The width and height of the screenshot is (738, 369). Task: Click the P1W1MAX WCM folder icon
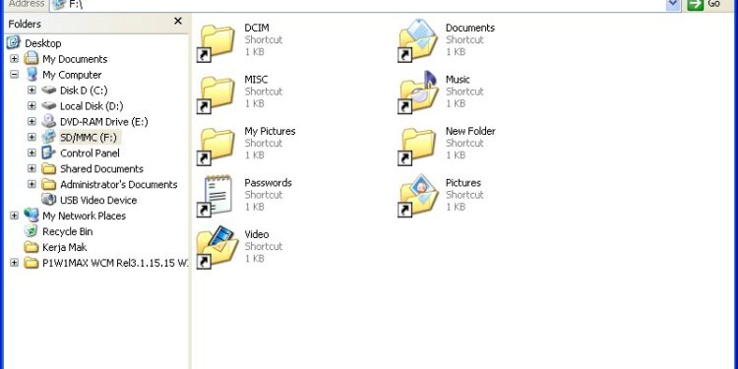(31, 263)
